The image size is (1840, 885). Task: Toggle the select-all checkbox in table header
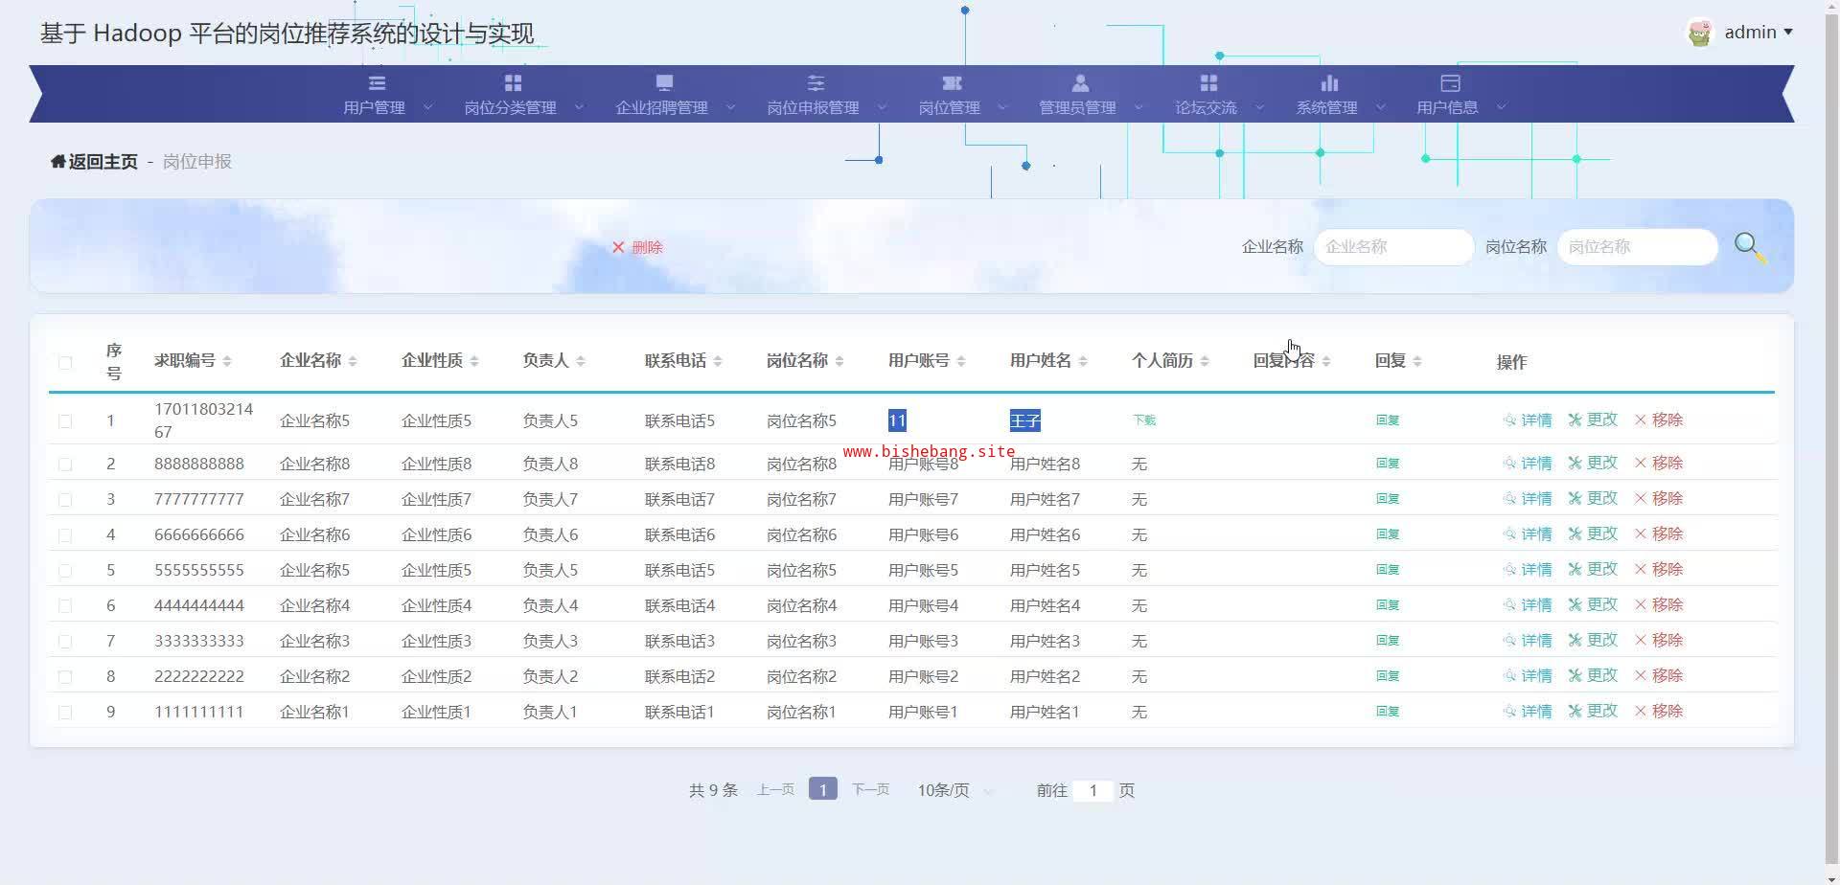(x=65, y=362)
